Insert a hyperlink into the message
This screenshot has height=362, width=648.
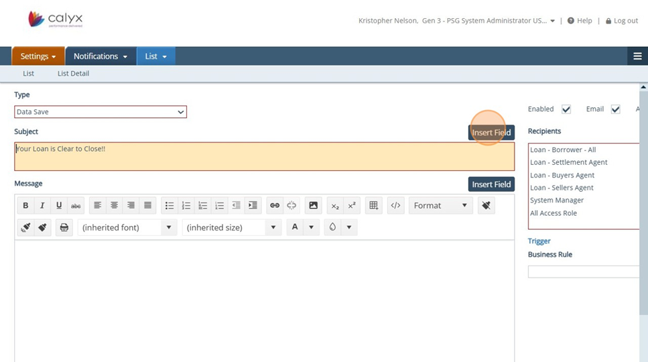pos(274,206)
